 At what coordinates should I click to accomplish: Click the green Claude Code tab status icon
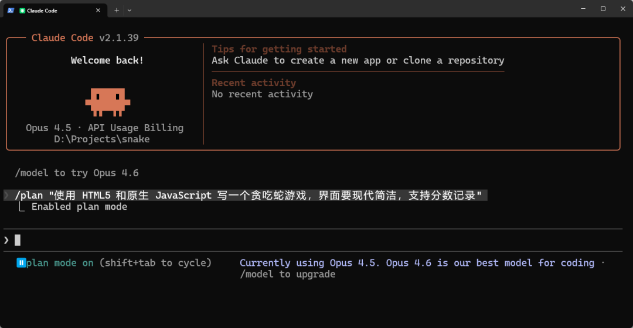[22, 11]
